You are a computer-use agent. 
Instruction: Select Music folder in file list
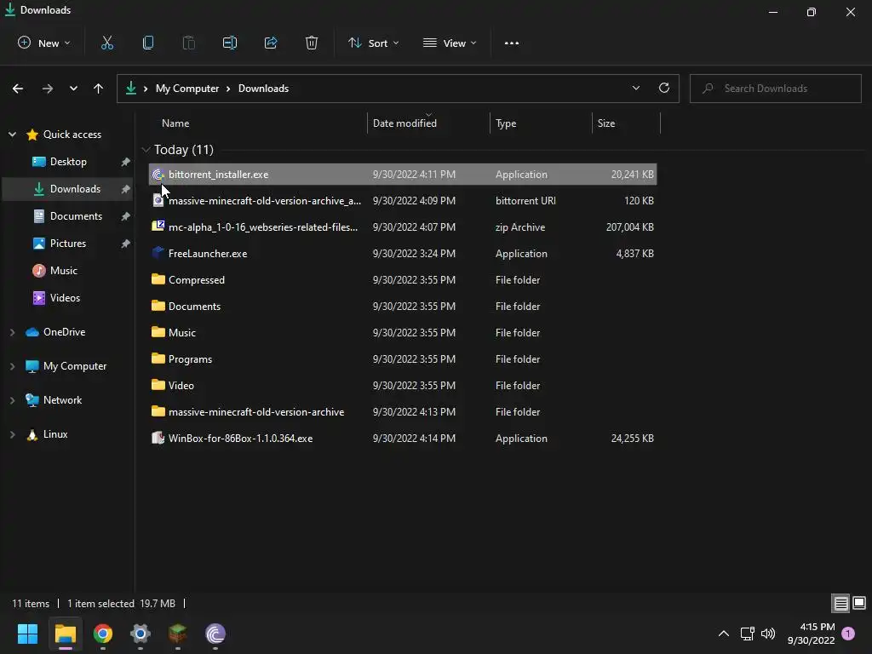point(403,333)
